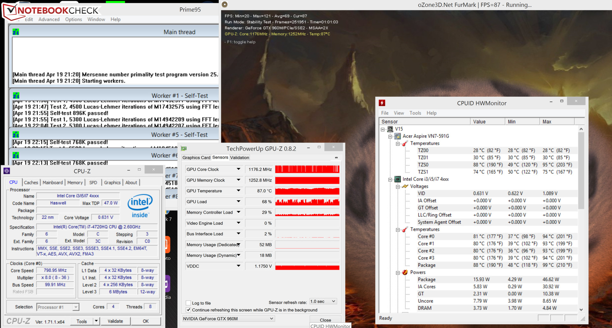This screenshot has height=328, width=612.
Task: Open the View menu in HWMonitor
Action: (399, 113)
